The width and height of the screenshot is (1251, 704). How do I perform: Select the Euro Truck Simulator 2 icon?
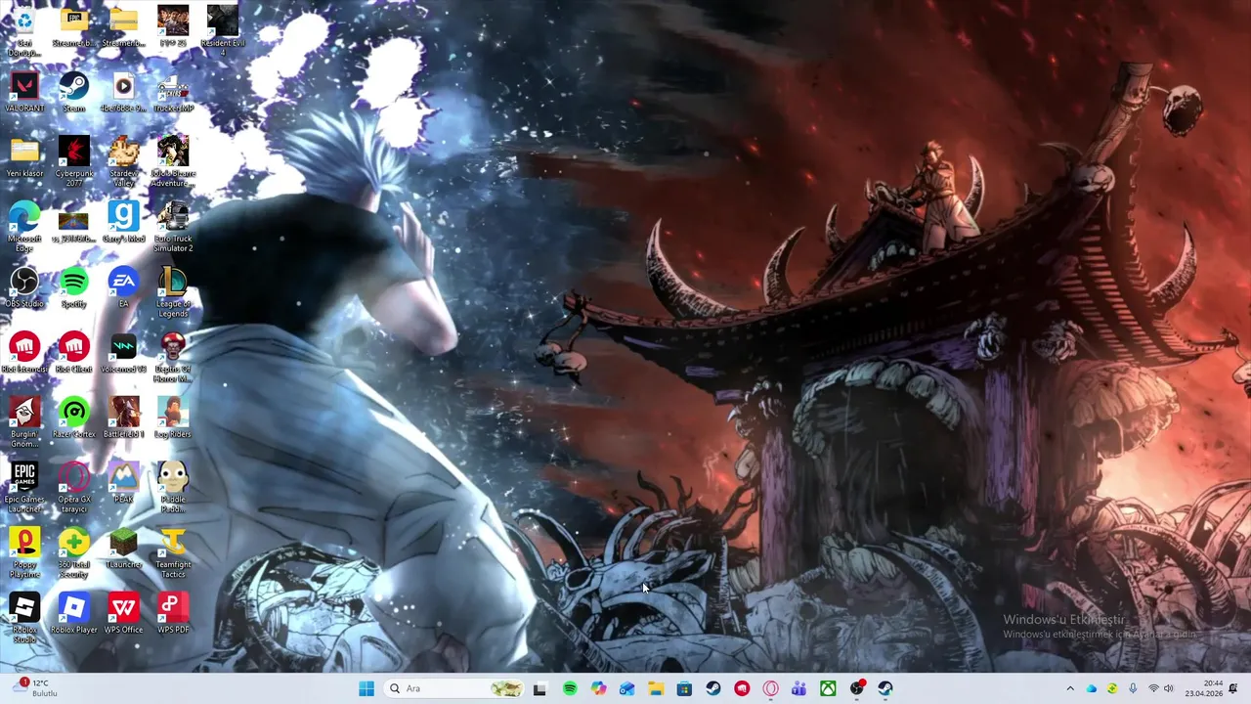click(173, 227)
